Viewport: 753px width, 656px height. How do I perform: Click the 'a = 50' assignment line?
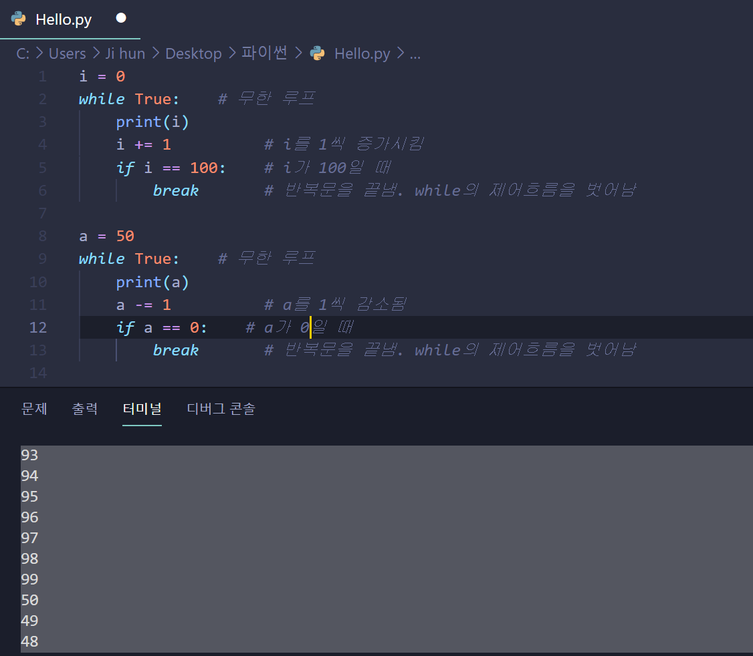106,236
